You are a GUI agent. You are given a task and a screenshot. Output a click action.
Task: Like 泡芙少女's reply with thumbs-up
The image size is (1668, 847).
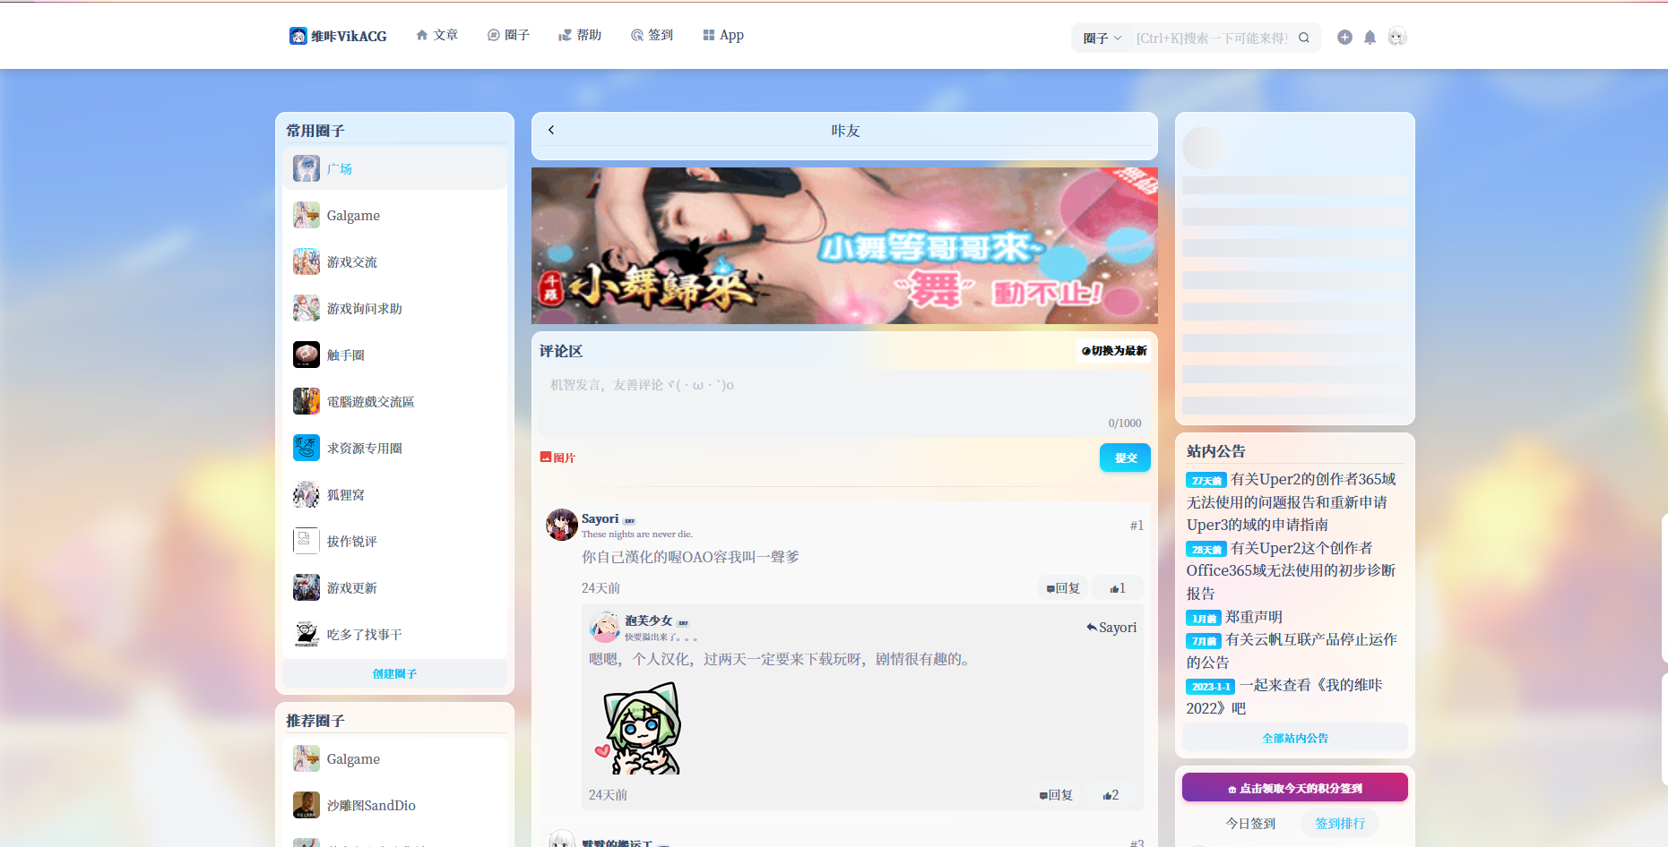1111,795
